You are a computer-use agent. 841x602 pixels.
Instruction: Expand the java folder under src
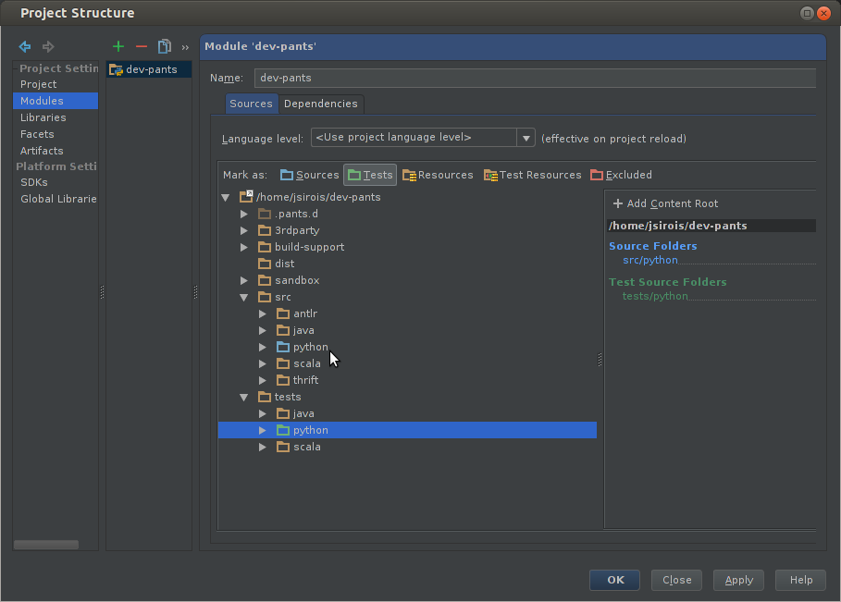(x=262, y=330)
